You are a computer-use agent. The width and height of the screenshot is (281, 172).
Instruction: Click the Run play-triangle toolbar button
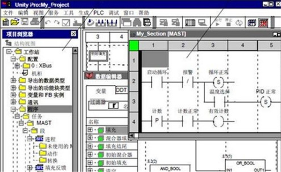click(x=218, y=22)
